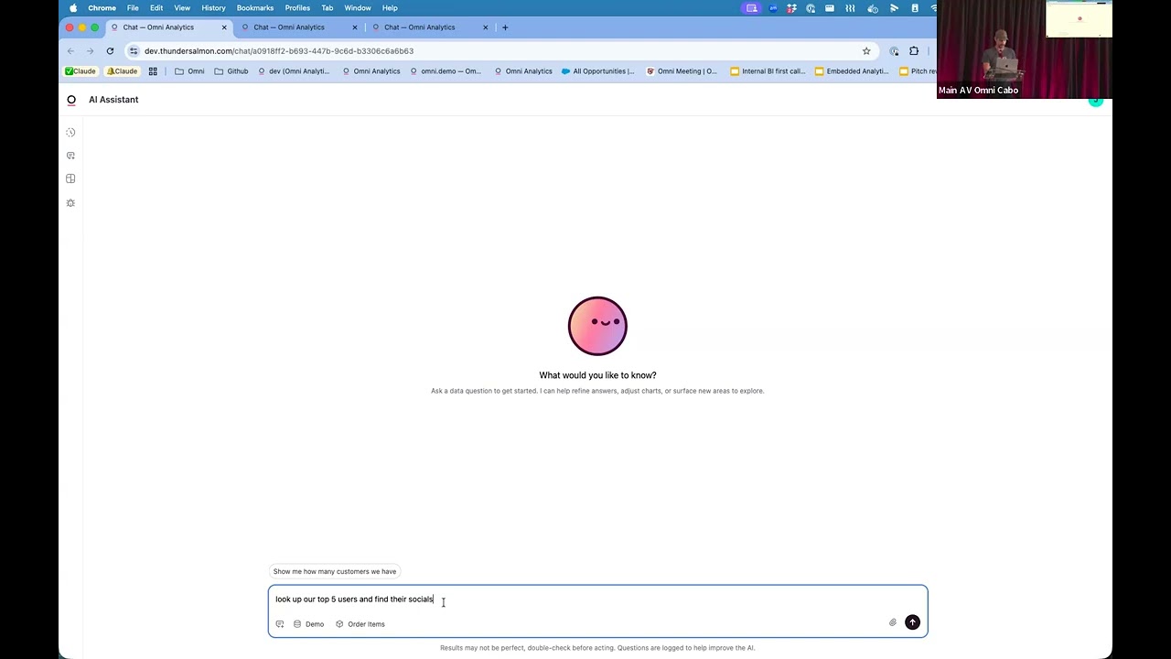The image size is (1171, 659).
Task: Open yellow bell Claude bookmark
Action: pyautogui.click(x=123, y=71)
